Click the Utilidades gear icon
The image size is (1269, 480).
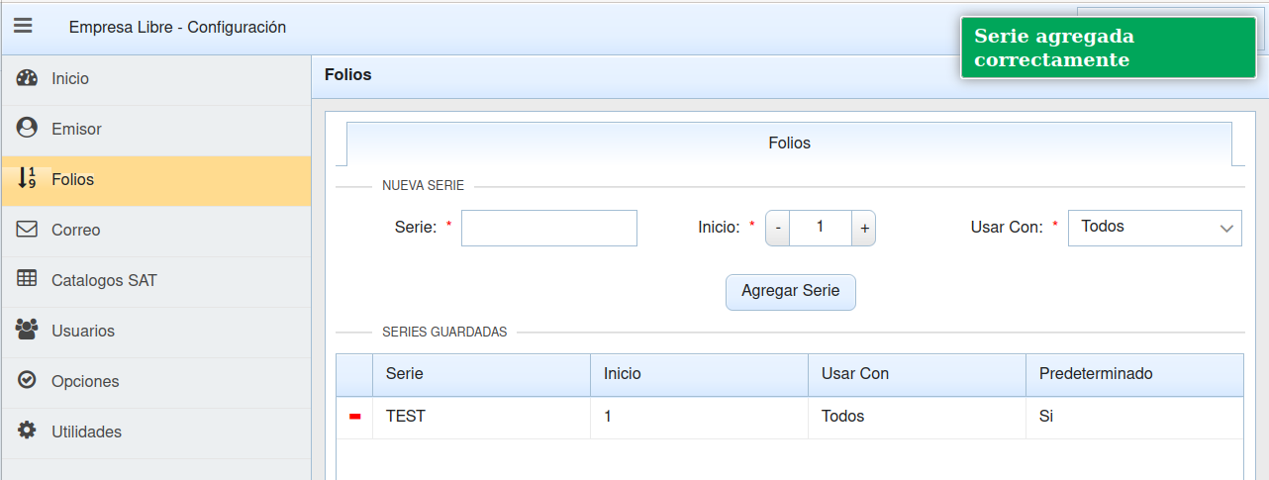[27, 432]
